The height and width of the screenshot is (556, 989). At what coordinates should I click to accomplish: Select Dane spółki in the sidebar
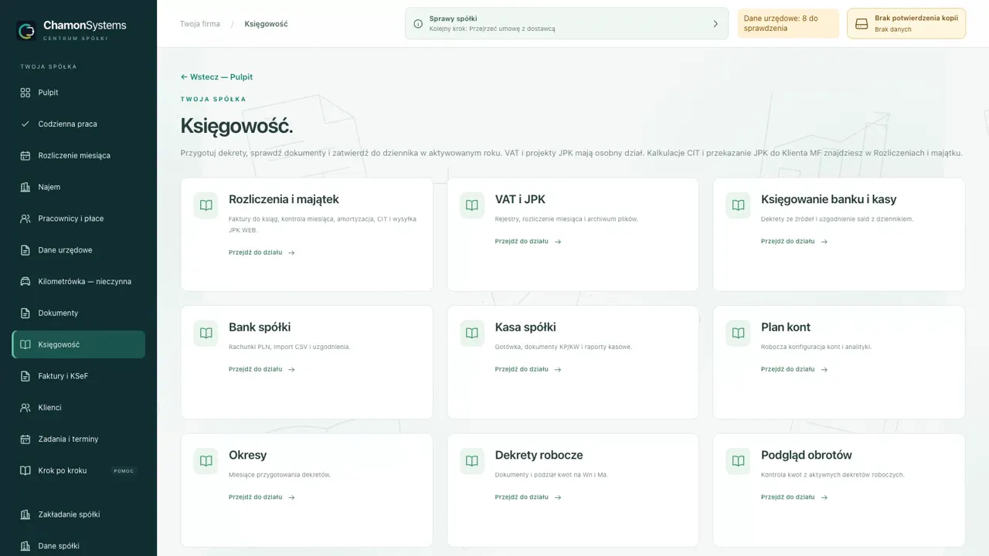(x=79, y=546)
